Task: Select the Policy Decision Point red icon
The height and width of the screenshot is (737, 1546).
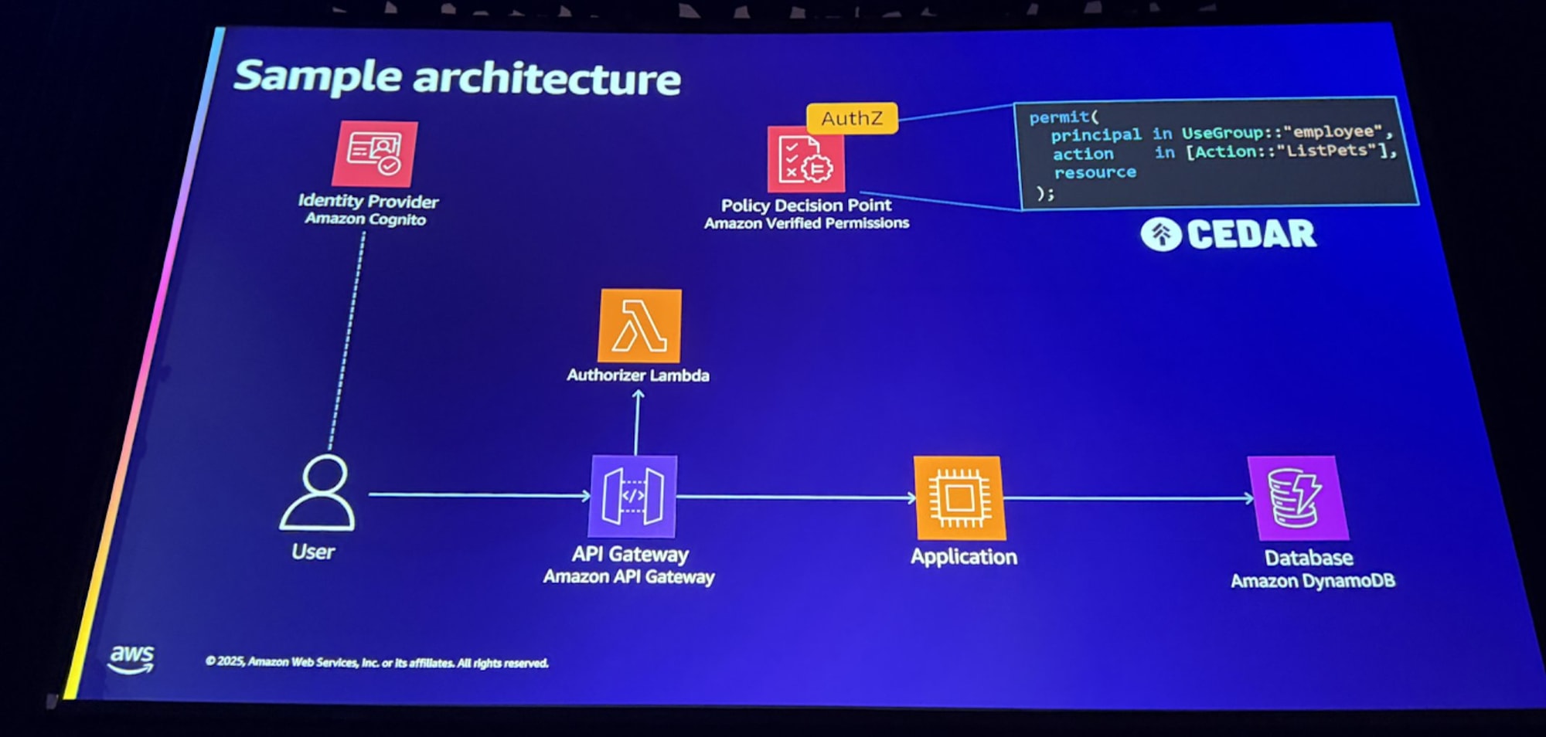Action: tap(805, 160)
